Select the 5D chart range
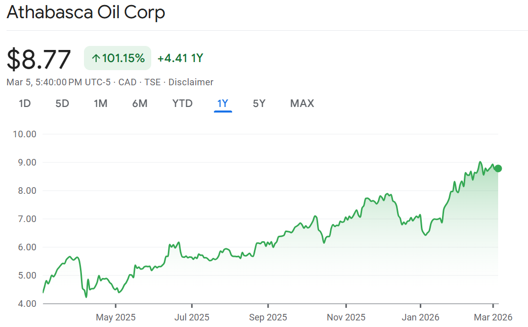Viewport: 528px width, 327px height. click(62, 103)
